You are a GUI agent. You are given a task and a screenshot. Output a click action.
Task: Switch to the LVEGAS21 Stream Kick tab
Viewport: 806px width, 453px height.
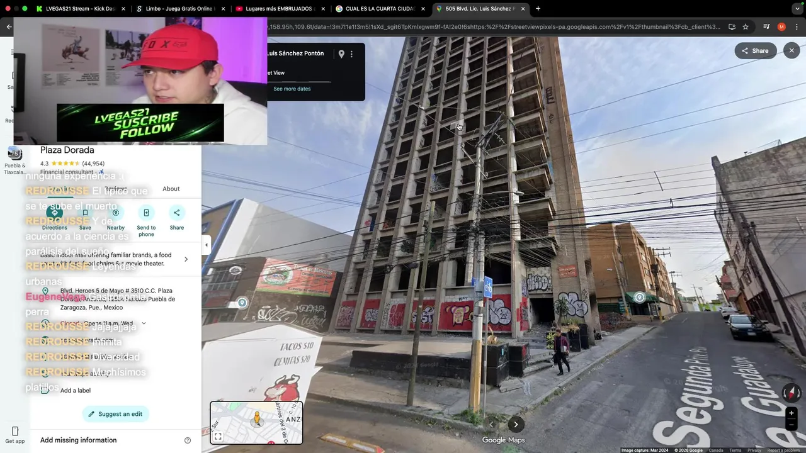pyautogui.click(x=77, y=9)
